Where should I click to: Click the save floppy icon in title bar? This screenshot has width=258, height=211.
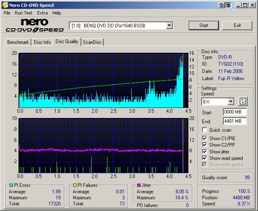pos(228,5)
